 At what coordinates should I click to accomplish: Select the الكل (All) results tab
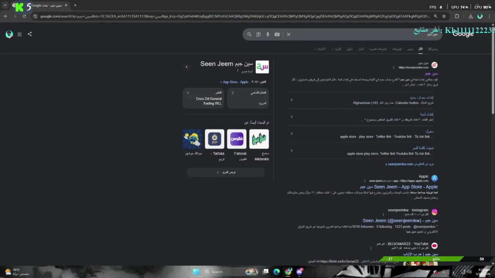point(420,49)
